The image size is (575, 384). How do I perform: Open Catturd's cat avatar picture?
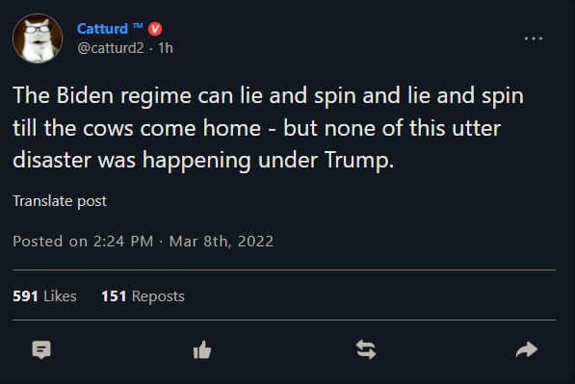pyautogui.click(x=38, y=38)
